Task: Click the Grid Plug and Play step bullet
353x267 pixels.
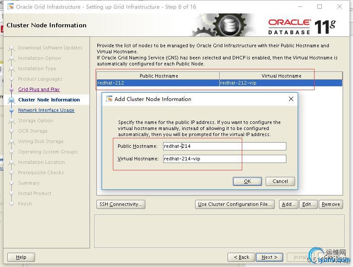Action: 12,90
